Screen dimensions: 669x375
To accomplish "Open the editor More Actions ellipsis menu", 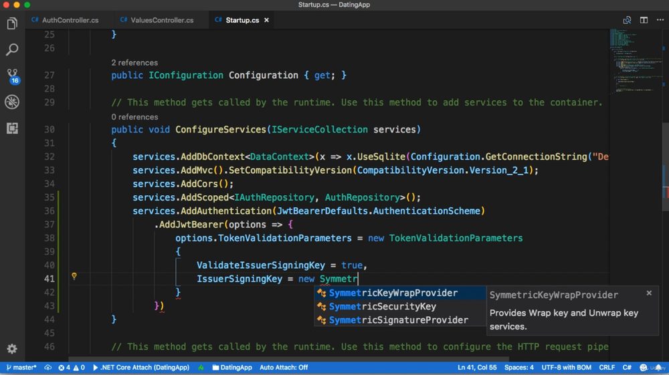I will (660, 20).
